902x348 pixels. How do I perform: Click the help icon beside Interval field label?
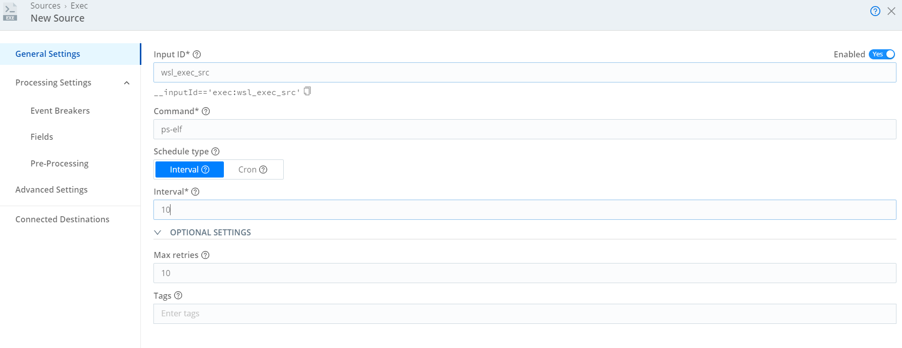[x=195, y=192]
